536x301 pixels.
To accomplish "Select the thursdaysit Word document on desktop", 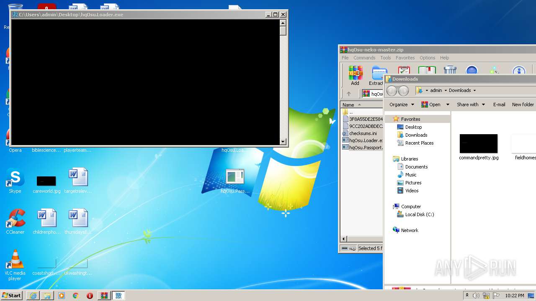I will coord(78,222).
